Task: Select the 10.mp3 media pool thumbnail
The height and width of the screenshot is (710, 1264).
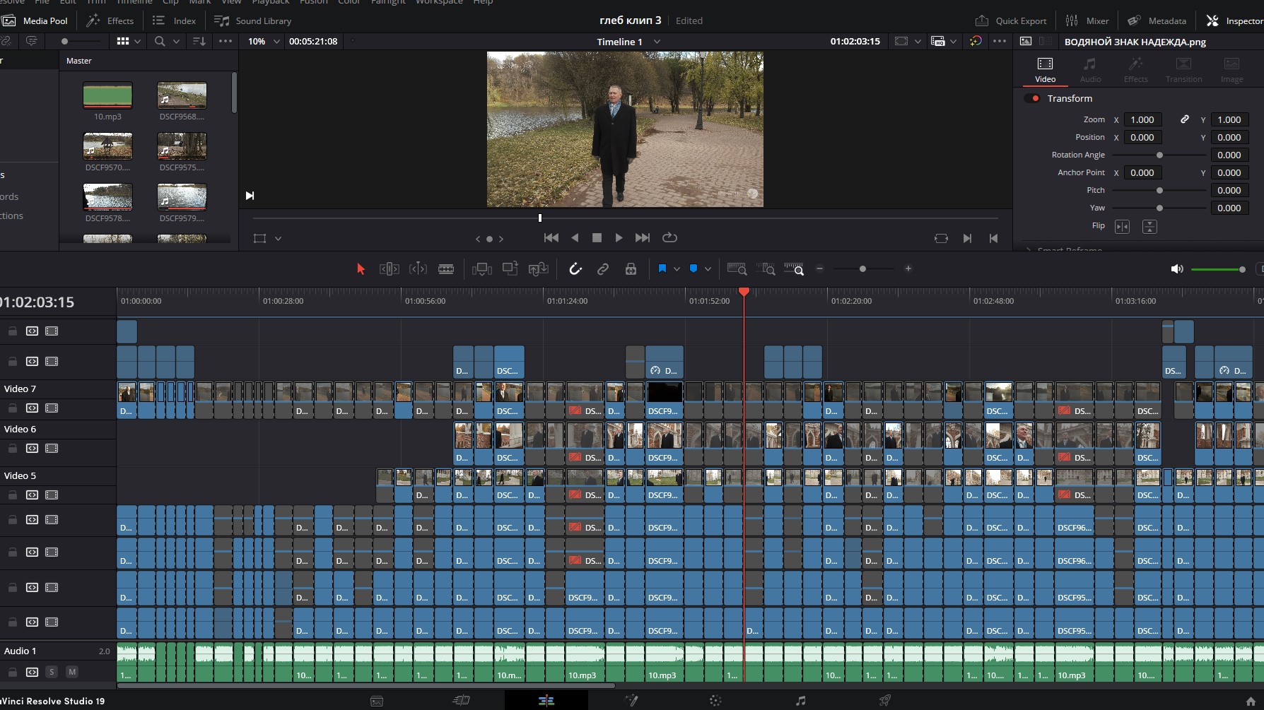Action: [107, 95]
